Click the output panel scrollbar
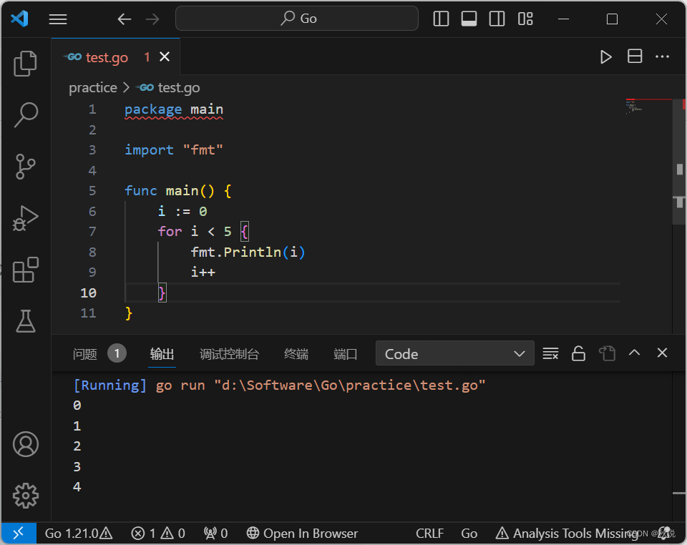The height and width of the screenshot is (545, 687). 679,446
